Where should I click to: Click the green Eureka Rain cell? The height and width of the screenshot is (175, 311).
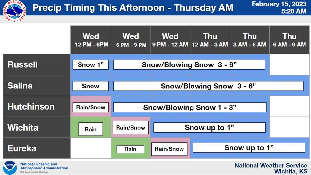pyautogui.click(x=130, y=149)
